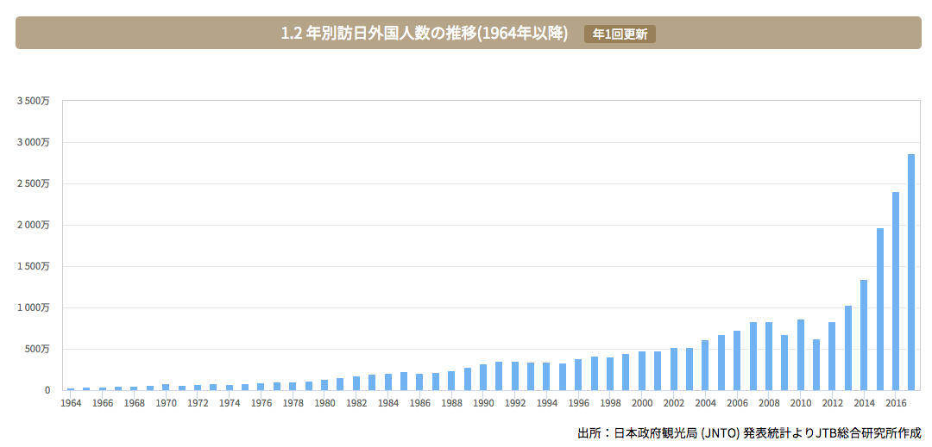The height and width of the screenshot is (447, 932).
Task: Select the 1990 bar in the chart
Action: click(483, 377)
